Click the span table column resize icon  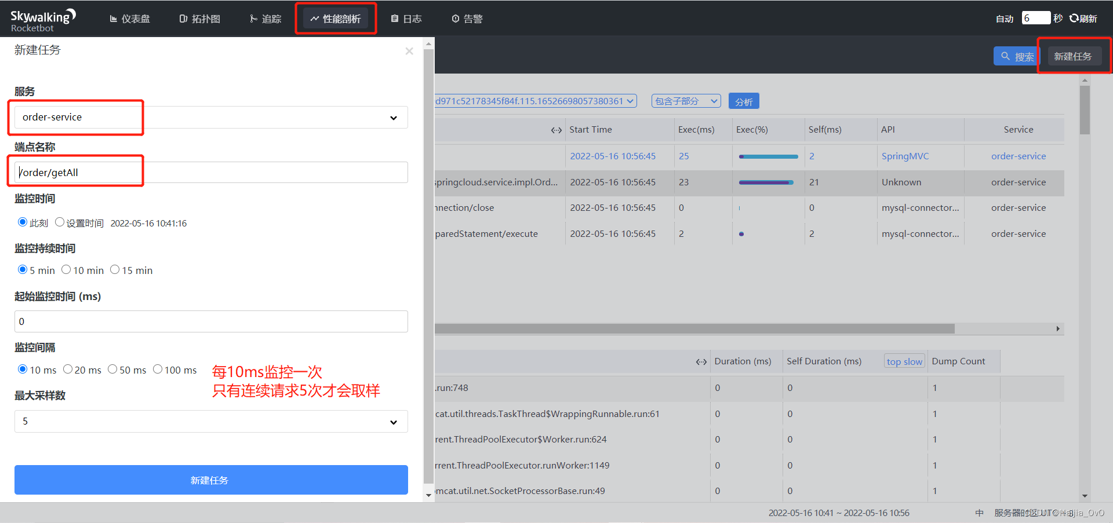[x=556, y=130]
